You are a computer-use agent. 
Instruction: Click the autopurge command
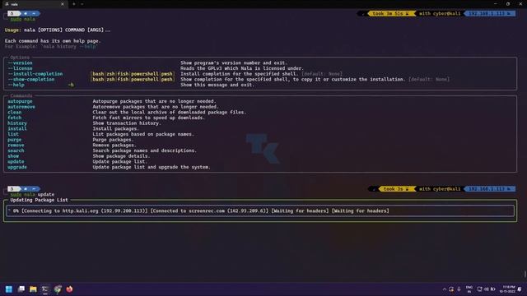(x=20, y=101)
